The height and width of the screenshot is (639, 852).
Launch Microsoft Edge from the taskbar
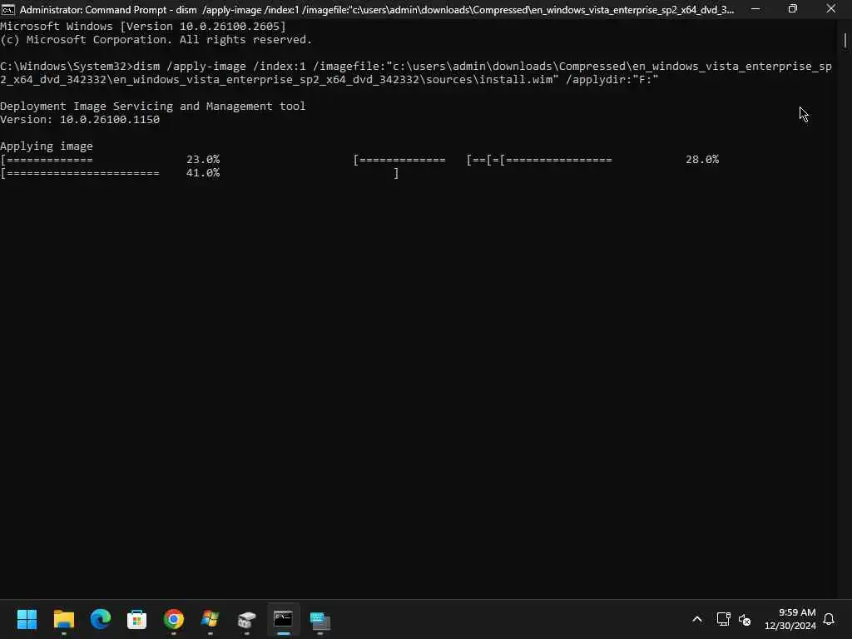(101, 619)
